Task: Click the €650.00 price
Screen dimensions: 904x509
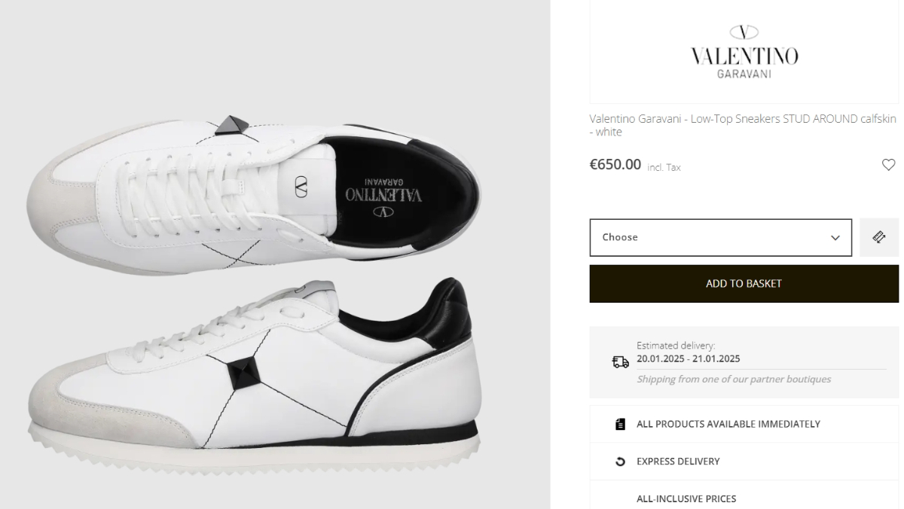Action: tap(615, 165)
